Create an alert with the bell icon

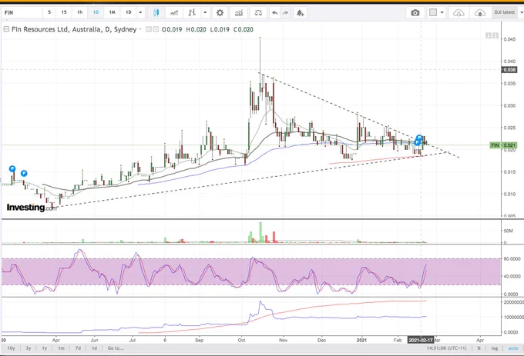300,12
